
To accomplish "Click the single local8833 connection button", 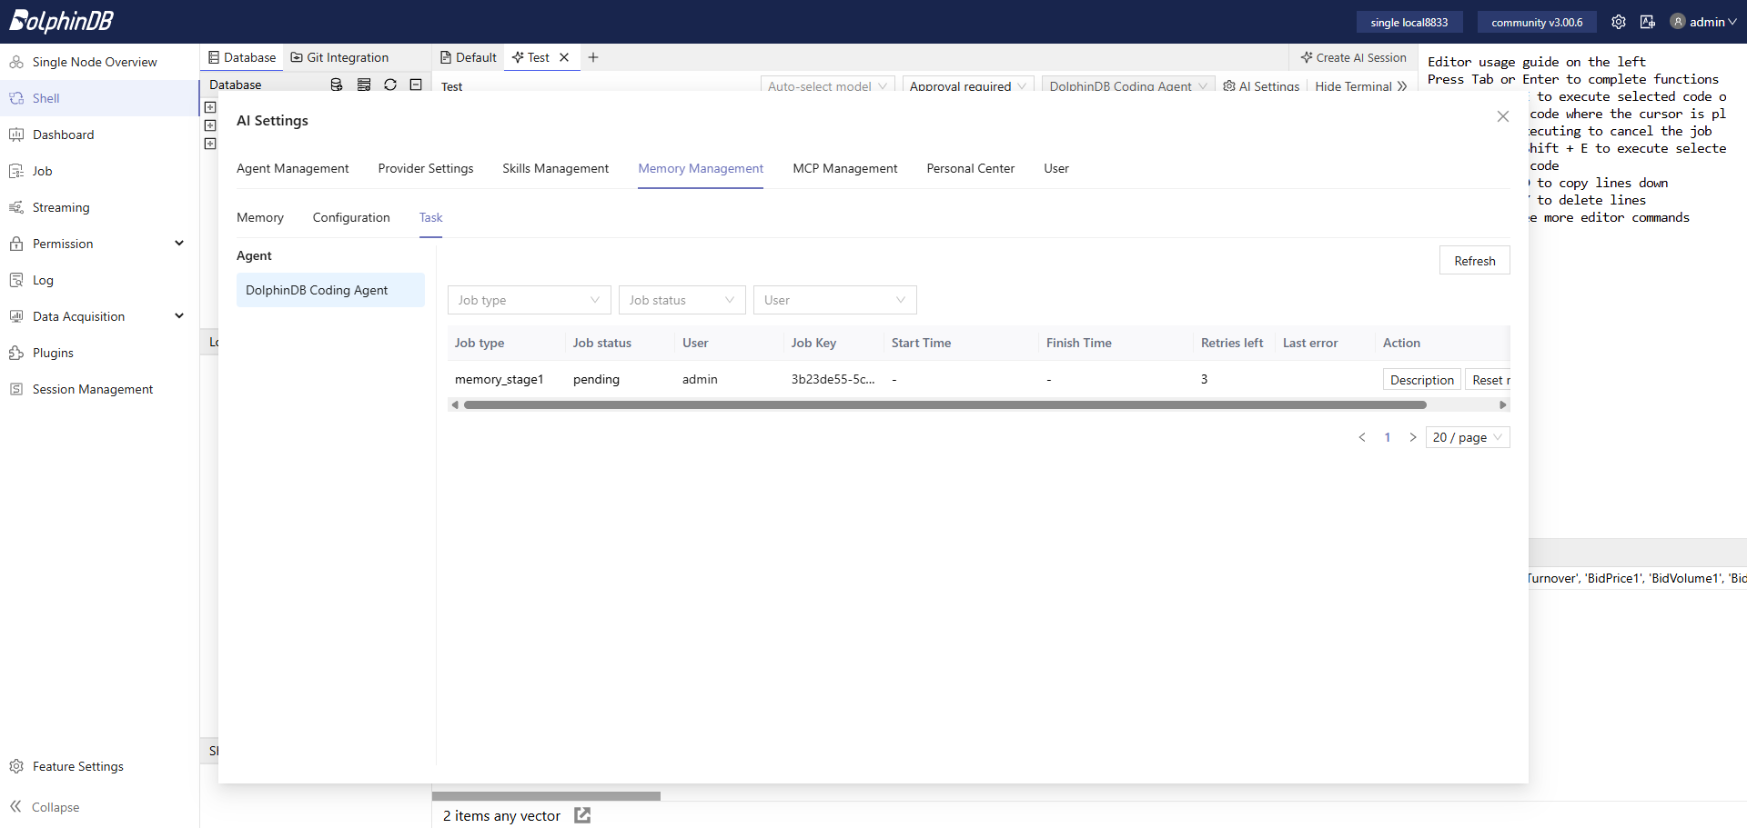I will point(1409,22).
